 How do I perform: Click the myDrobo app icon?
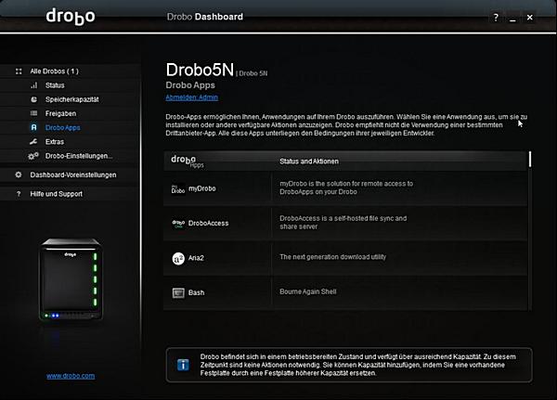[178, 188]
